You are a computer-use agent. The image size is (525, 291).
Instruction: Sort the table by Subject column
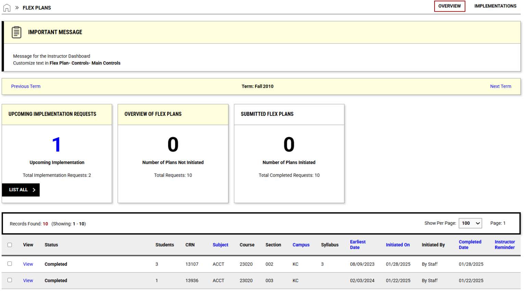click(x=220, y=244)
